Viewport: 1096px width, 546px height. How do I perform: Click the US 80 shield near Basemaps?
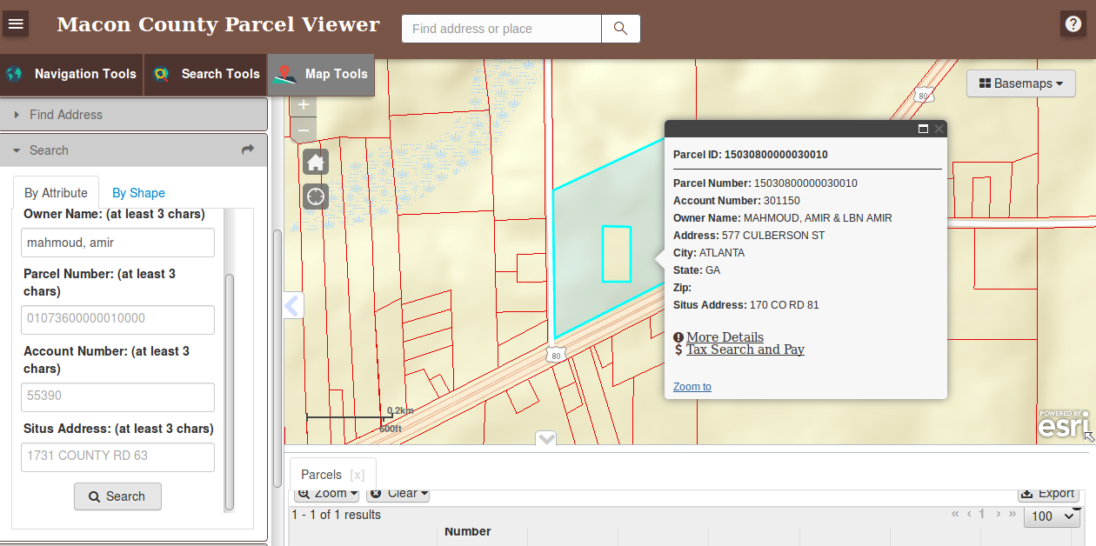(924, 94)
